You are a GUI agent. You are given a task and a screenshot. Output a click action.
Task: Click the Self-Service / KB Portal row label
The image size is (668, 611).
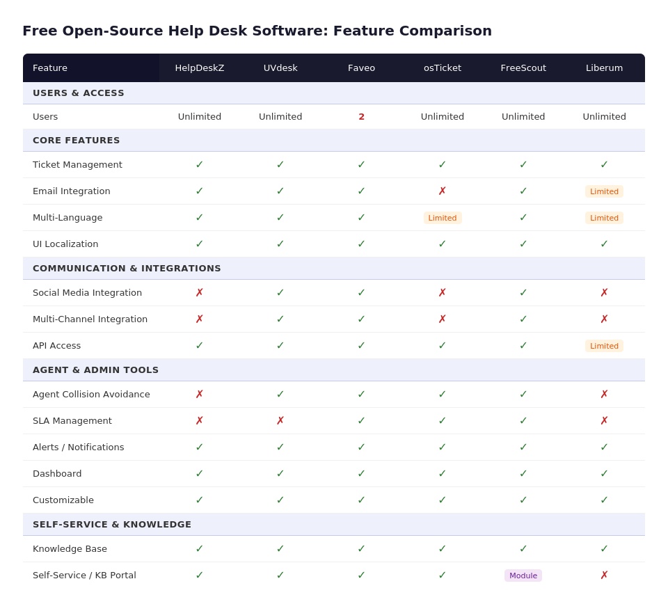(84, 576)
